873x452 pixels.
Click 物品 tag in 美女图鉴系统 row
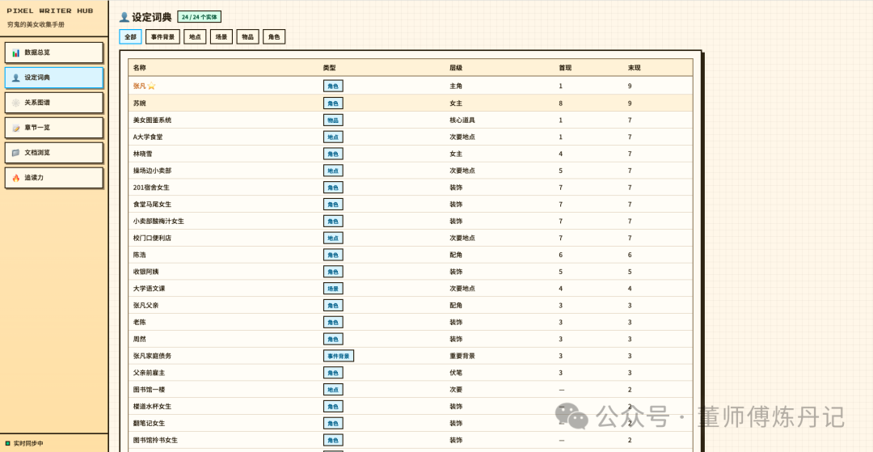click(333, 120)
